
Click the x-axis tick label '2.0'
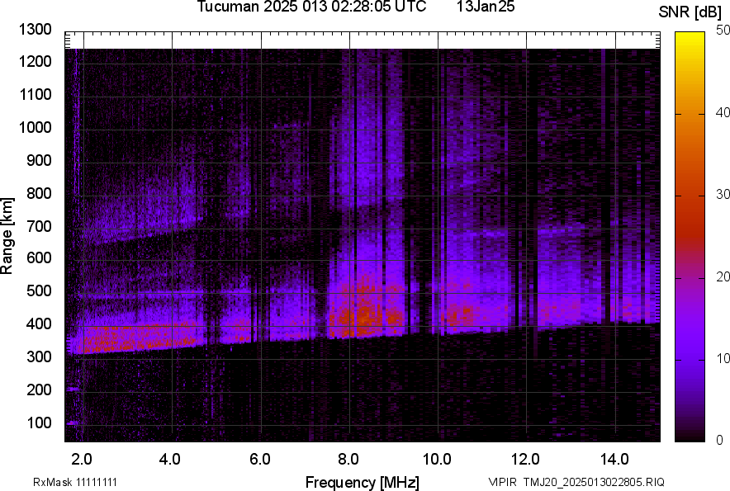(83, 458)
